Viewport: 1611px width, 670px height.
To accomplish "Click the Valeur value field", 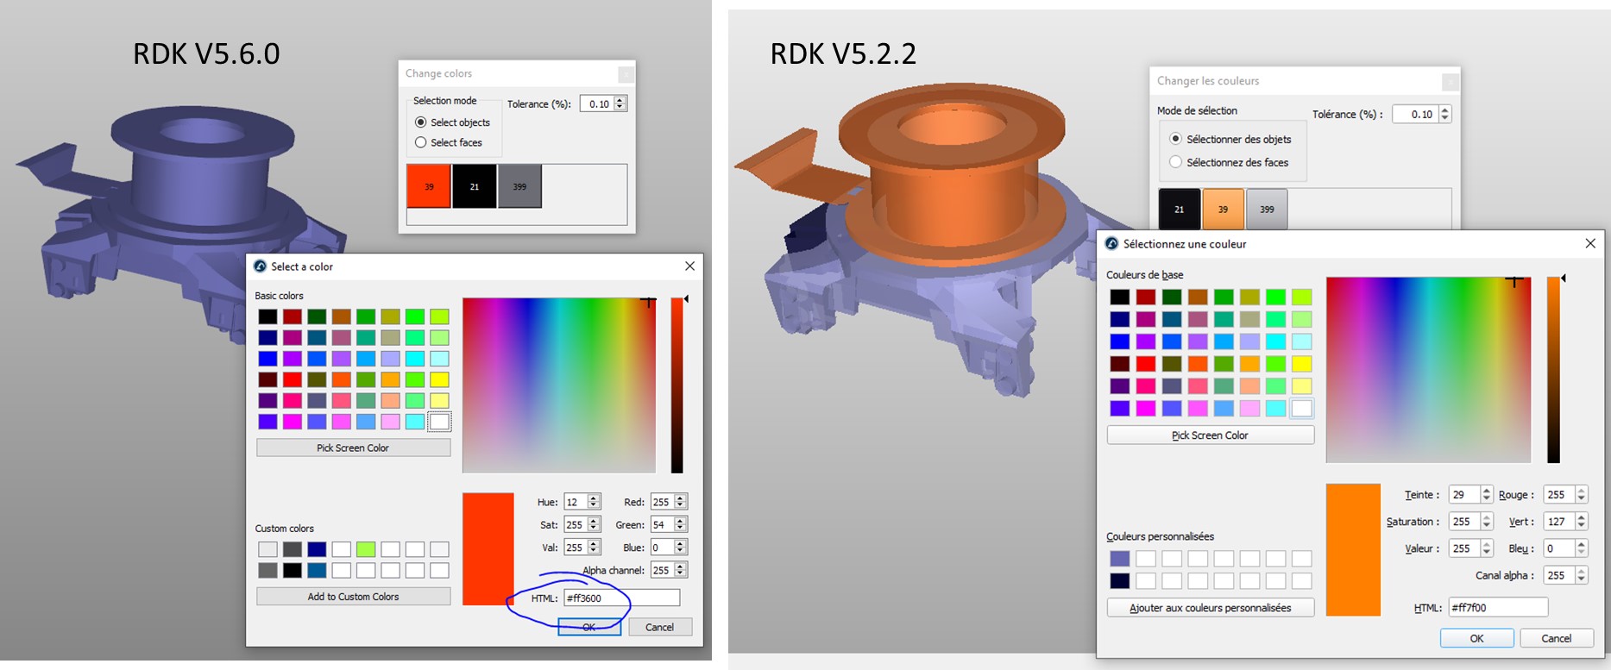I will pyautogui.click(x=1464, y=548).
